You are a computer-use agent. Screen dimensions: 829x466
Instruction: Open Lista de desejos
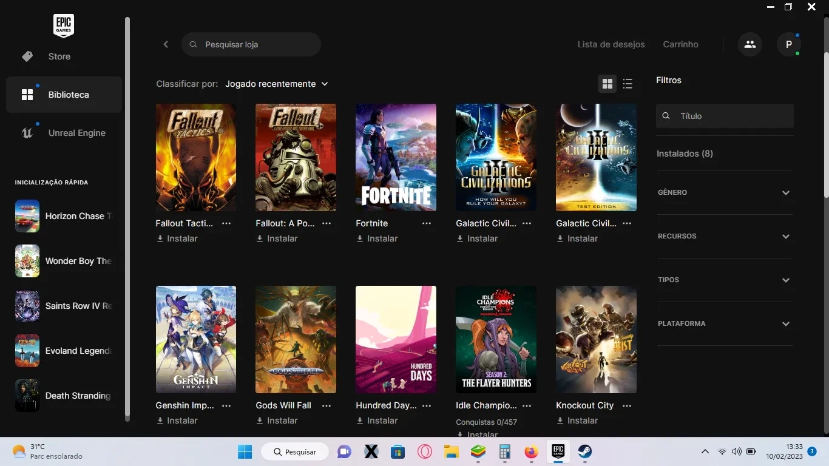(611, 44)
